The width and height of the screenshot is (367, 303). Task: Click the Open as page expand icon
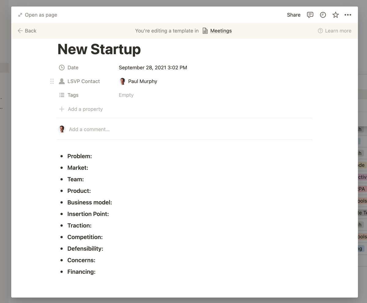[20, 15]
